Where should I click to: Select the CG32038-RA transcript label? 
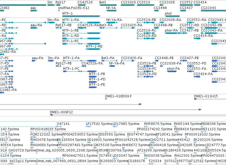pos(170,20)
